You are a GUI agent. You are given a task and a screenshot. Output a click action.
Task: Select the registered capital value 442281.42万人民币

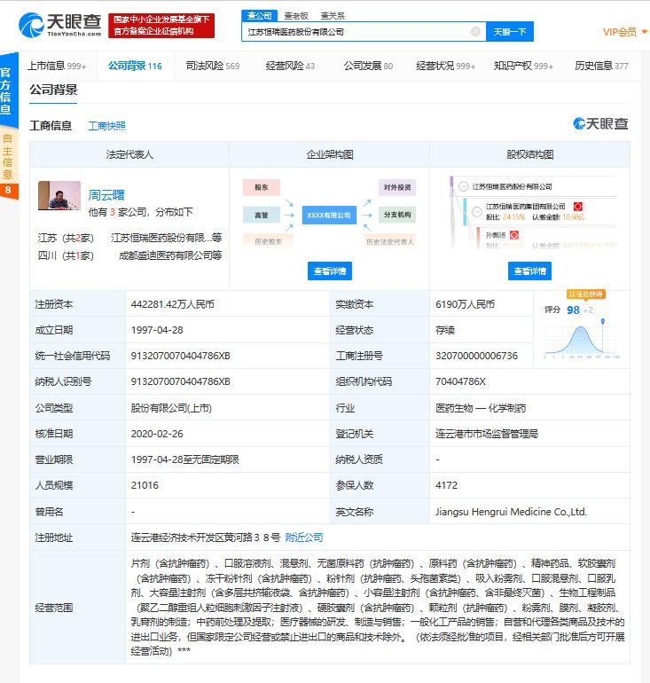pos(172,304)
